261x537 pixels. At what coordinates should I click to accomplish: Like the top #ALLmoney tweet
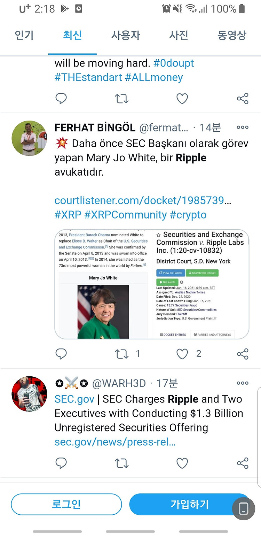click(x=182, y=99)
